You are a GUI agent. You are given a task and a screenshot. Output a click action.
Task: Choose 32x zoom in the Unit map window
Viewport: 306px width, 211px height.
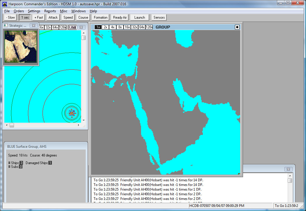48,27
